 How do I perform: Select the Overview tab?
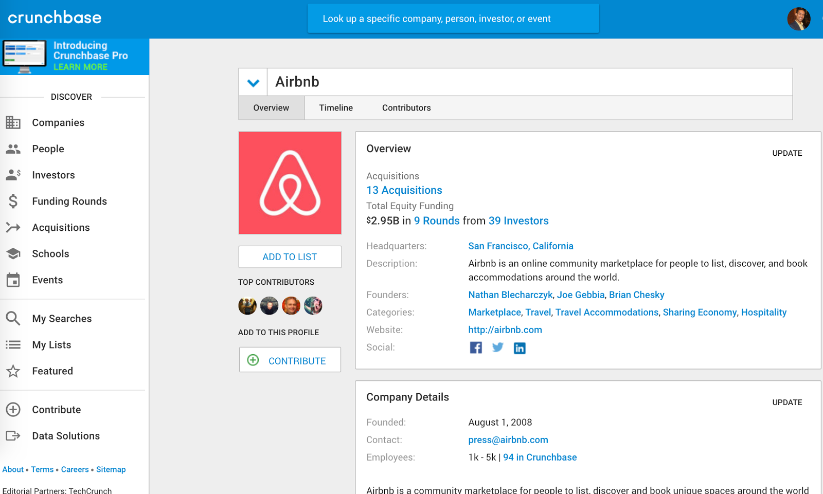coord(271,107)
